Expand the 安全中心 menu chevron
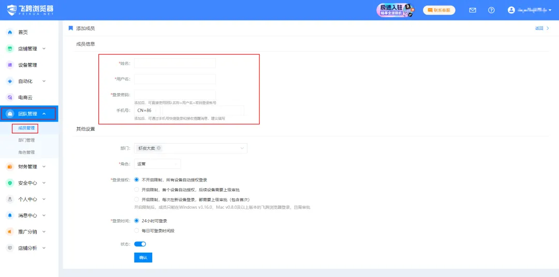559x277 pixels. click(44, 182)
